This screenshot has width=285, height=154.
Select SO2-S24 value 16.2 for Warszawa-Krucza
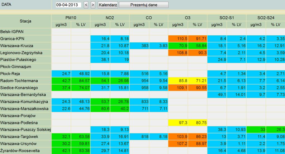[256, 46]
